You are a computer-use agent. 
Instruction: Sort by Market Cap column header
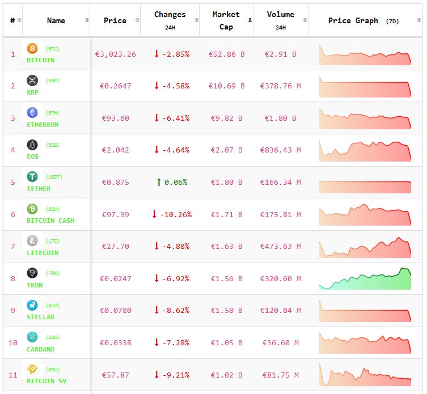[x=226, y=20]
